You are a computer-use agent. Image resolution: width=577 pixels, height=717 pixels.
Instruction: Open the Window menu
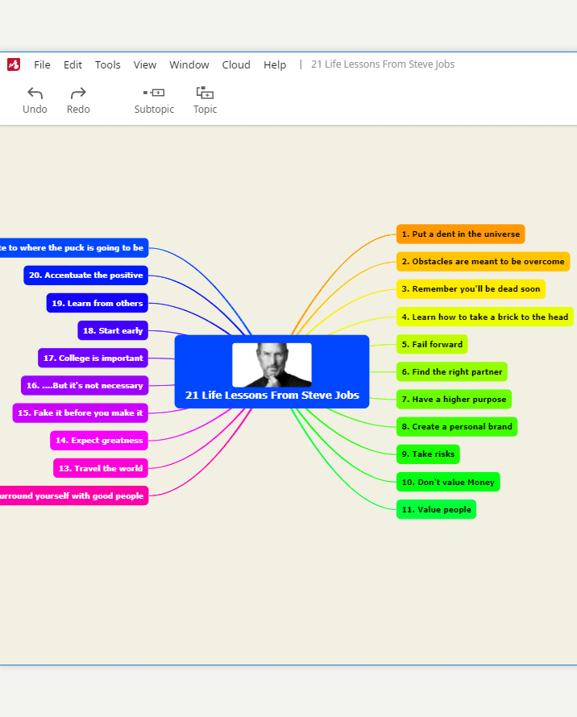189,64
